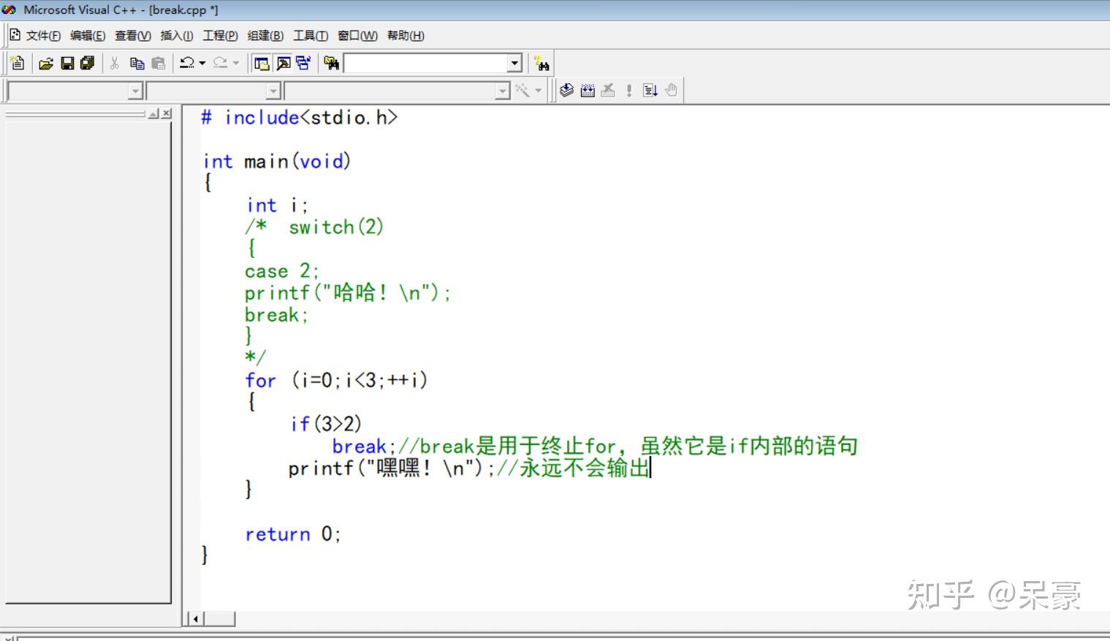Click the comment '//break是用于终止for'
The image size is (1110, 641).
508,446
